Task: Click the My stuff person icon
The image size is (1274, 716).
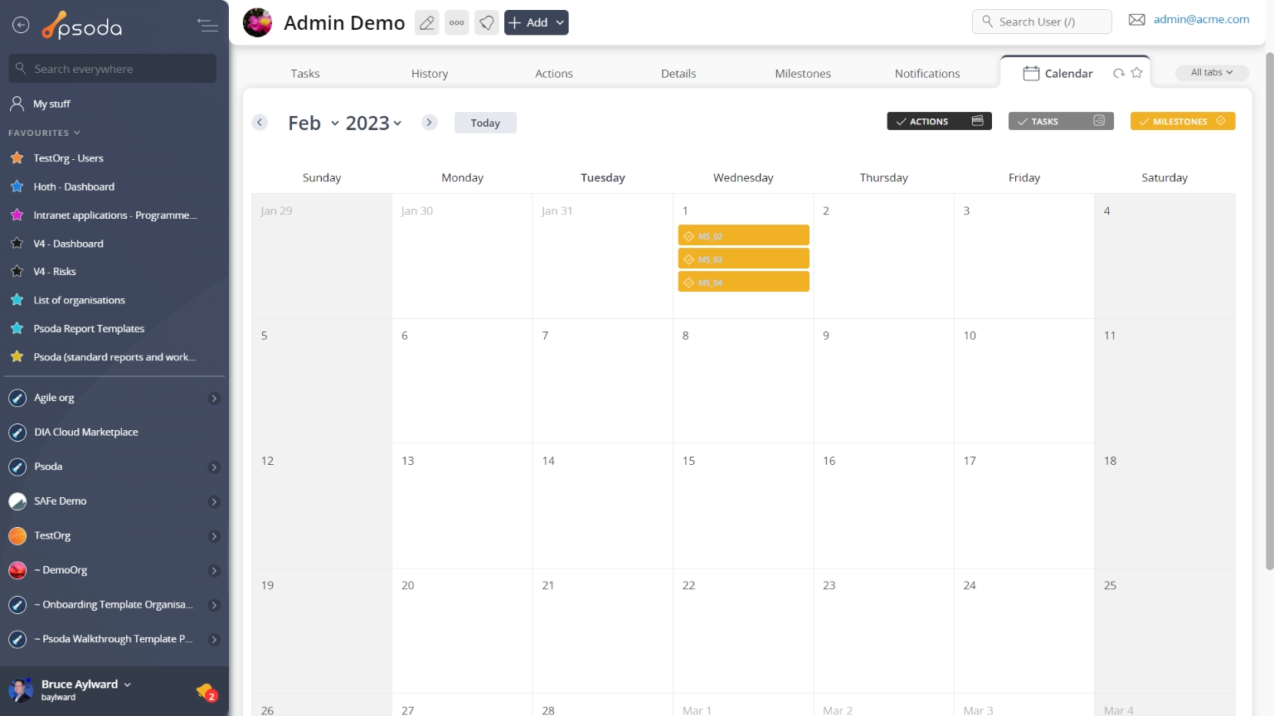Action: click(17, 104)
